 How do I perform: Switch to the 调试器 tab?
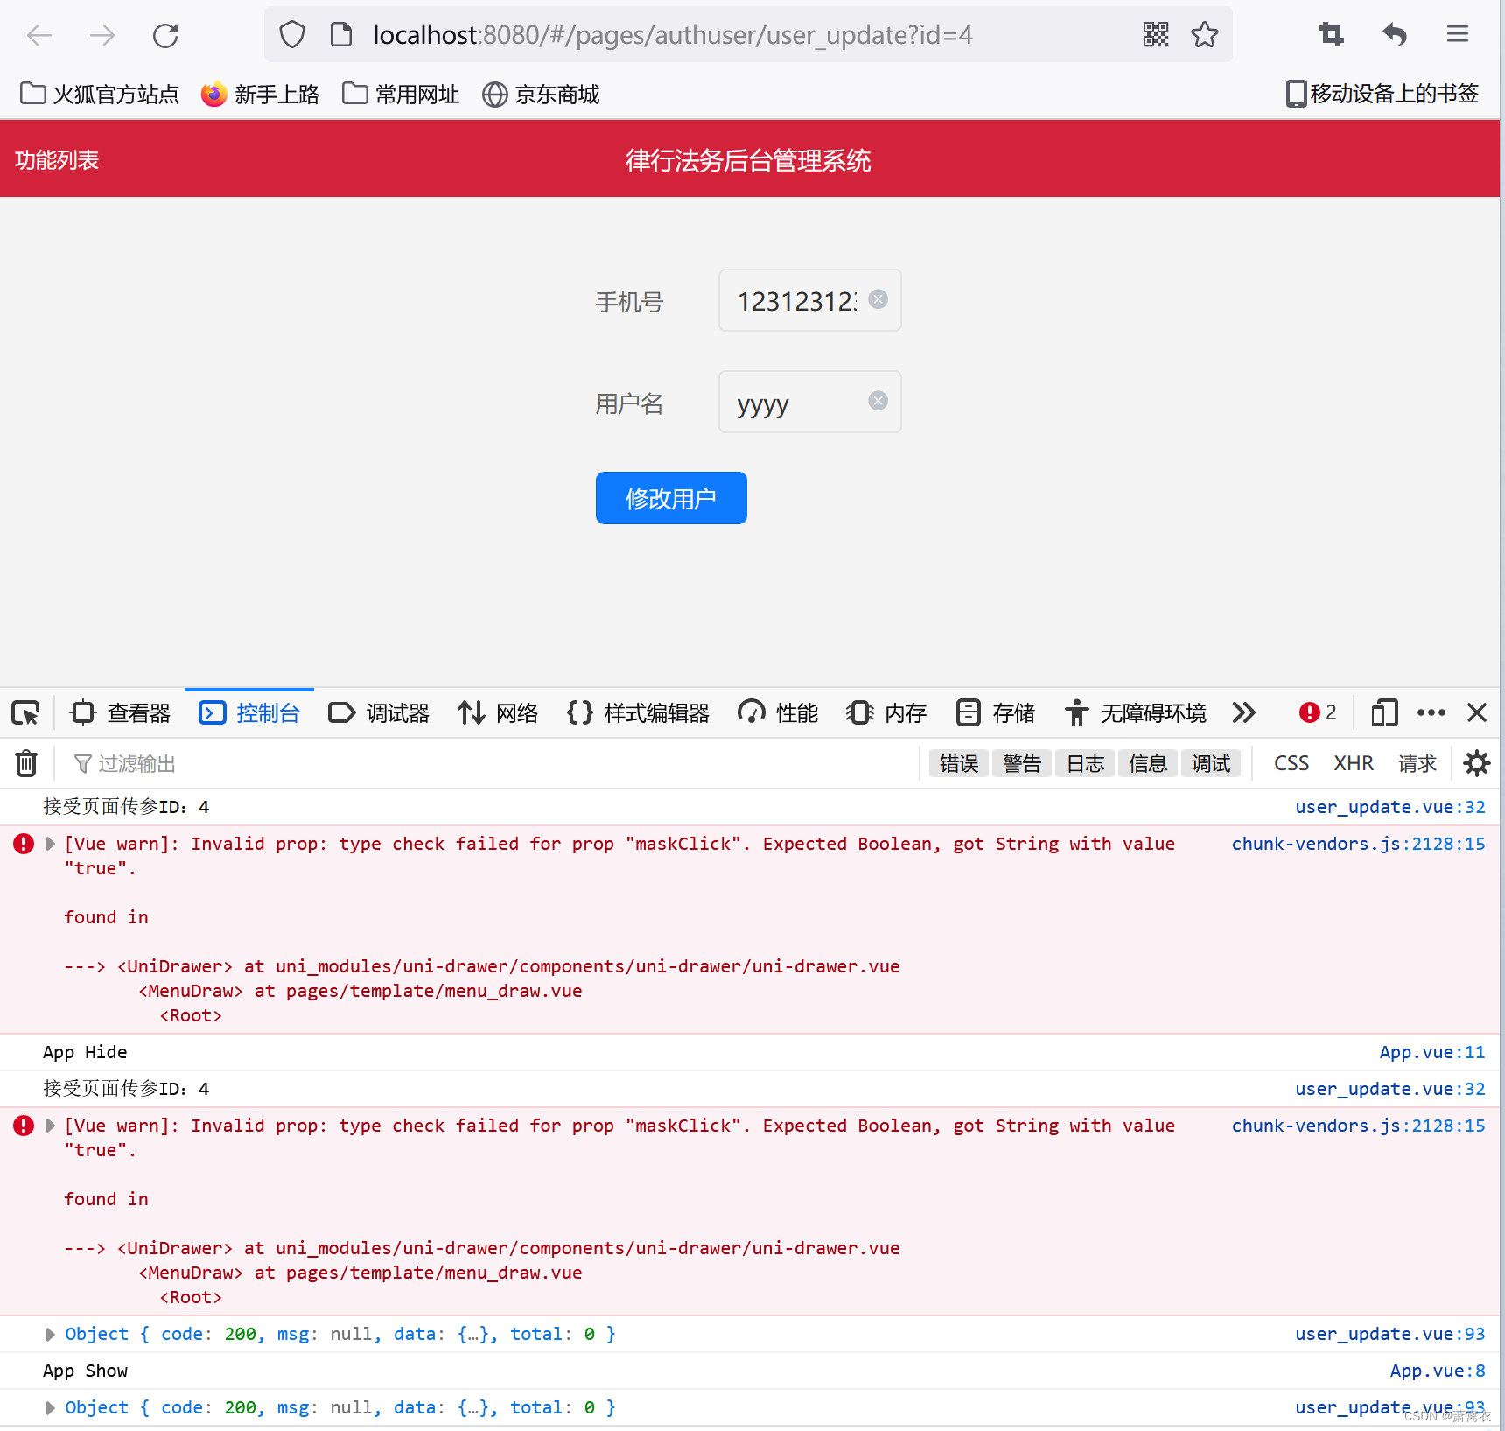point(379,713)
